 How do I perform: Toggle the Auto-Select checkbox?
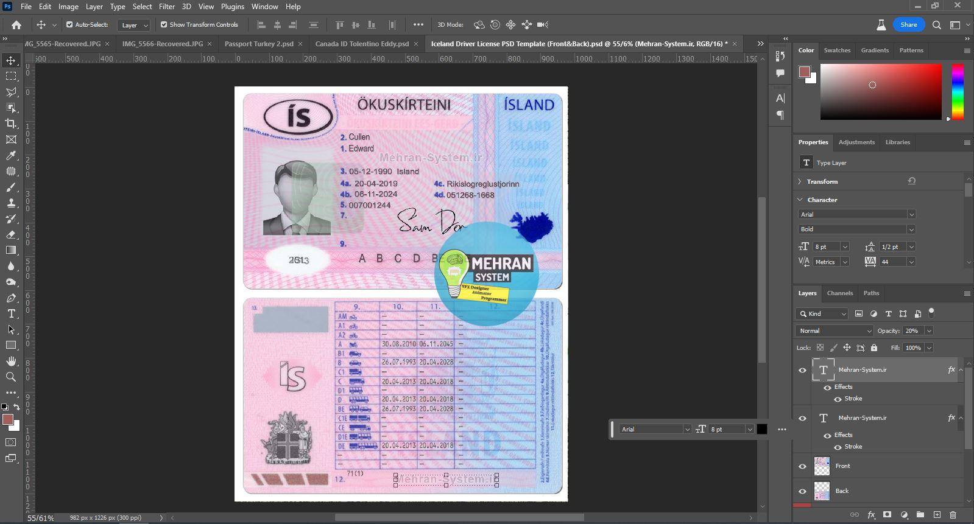pyautogui.click(x=69, y=25)
